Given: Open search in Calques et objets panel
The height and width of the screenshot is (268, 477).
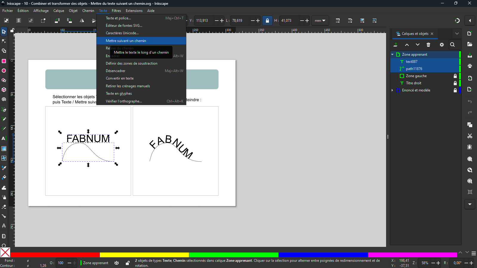Looking at the screenshot, I should (453, 45).
